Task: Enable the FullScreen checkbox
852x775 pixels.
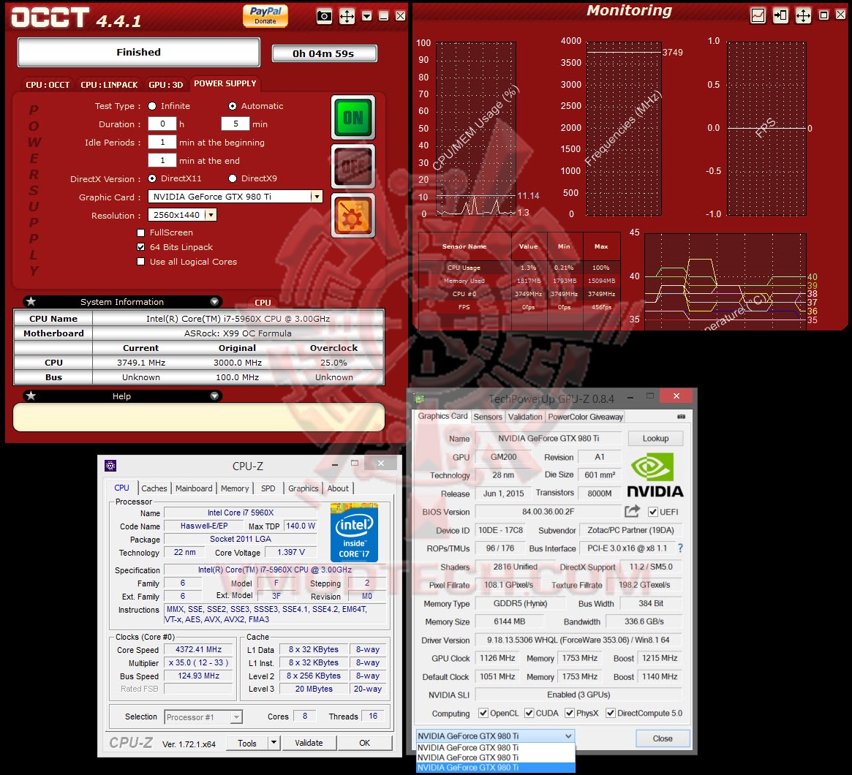Action: [140, 232]
